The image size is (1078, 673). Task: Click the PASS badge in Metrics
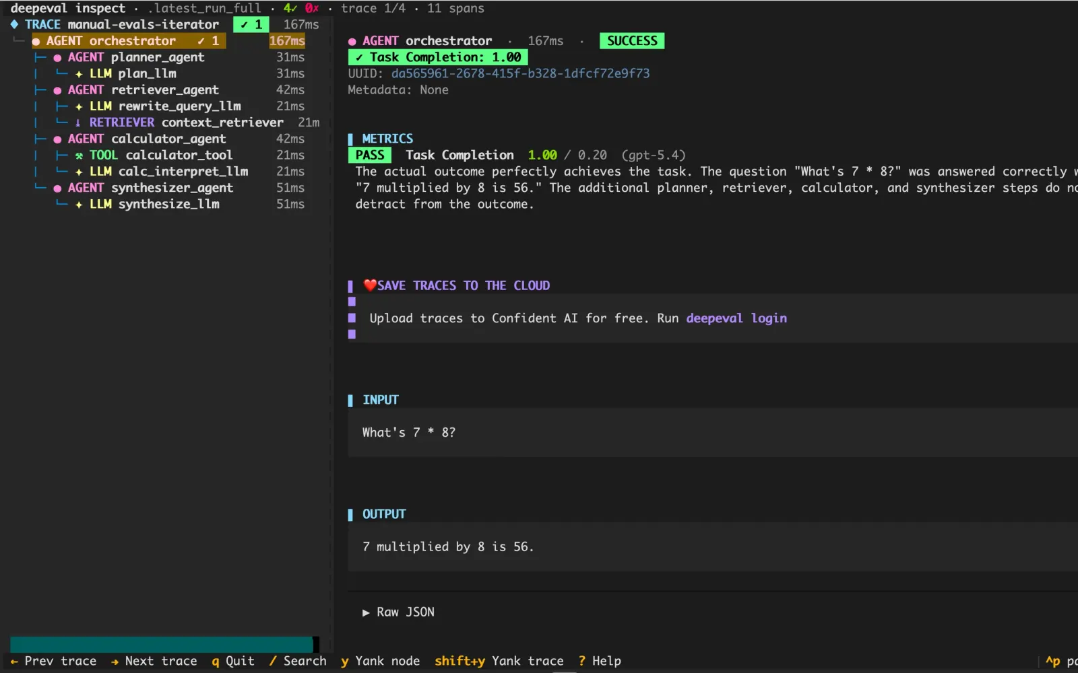370,155
